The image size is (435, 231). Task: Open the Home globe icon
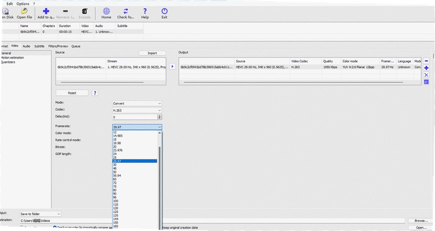coord(106,13)
